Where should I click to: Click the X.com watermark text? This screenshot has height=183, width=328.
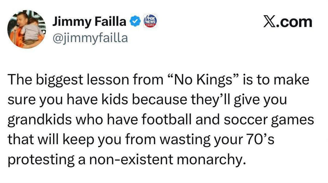click(x=288, y=22)
